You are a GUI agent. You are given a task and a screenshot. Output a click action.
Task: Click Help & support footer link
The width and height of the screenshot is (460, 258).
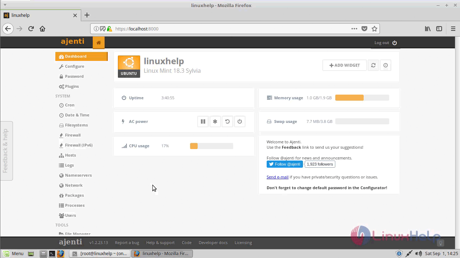(160, 243)
